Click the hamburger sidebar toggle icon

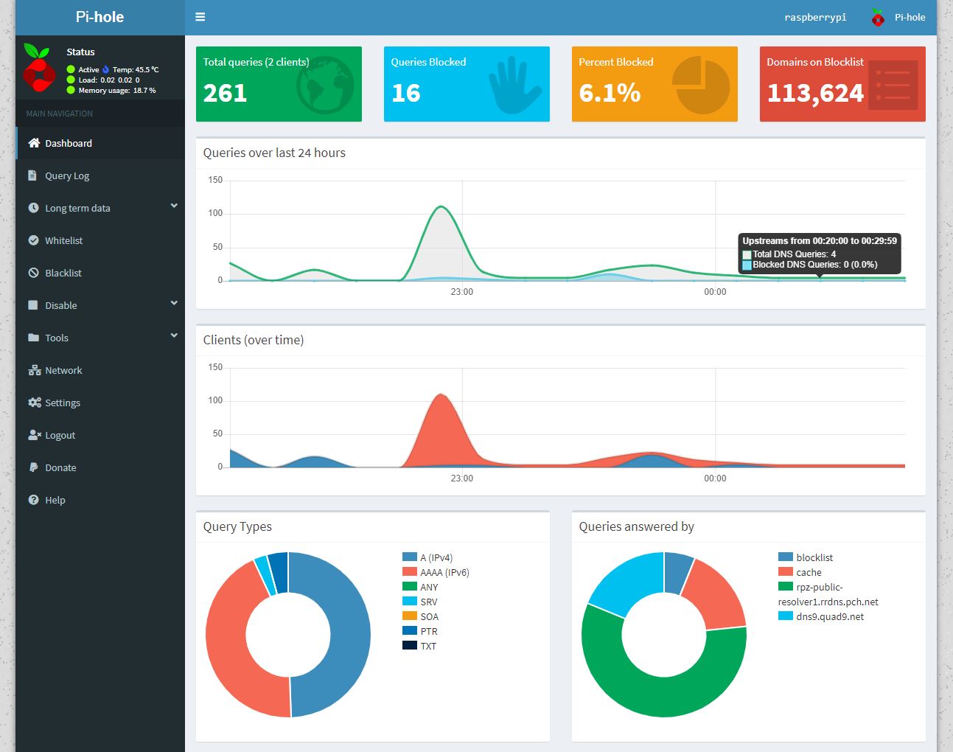200,17
